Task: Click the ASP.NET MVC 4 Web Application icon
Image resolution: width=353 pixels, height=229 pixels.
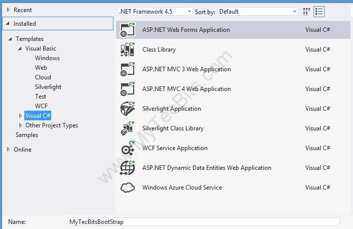Action: tap(128, 89)
